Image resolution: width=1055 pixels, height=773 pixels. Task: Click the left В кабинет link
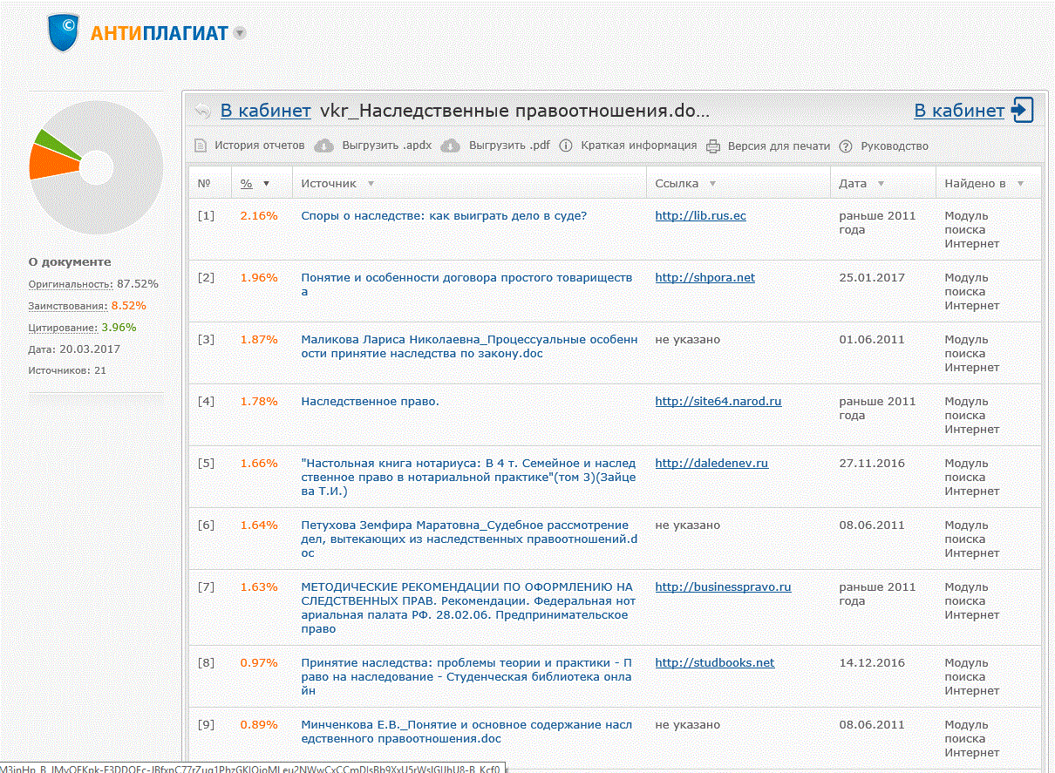click(x=265, y=111)
